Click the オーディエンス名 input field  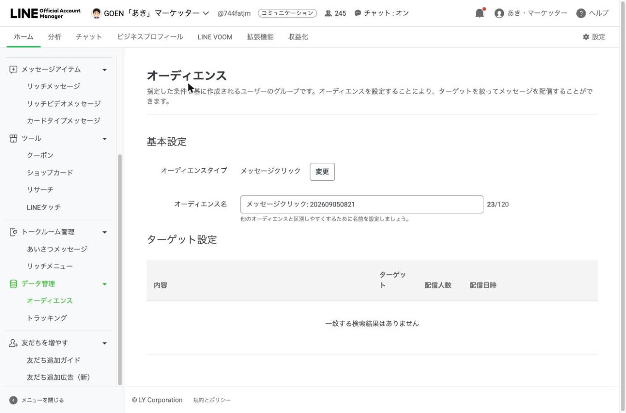pyautogui.click(x=362, y=204)
